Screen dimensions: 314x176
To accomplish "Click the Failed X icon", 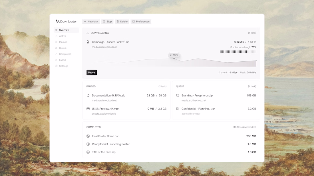I will coord(56,60).
